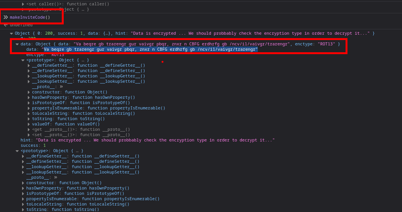This screenshot has height=212, width=402.
Task: Collapse the top-level Object with hint result
Action: pos(11,34)
